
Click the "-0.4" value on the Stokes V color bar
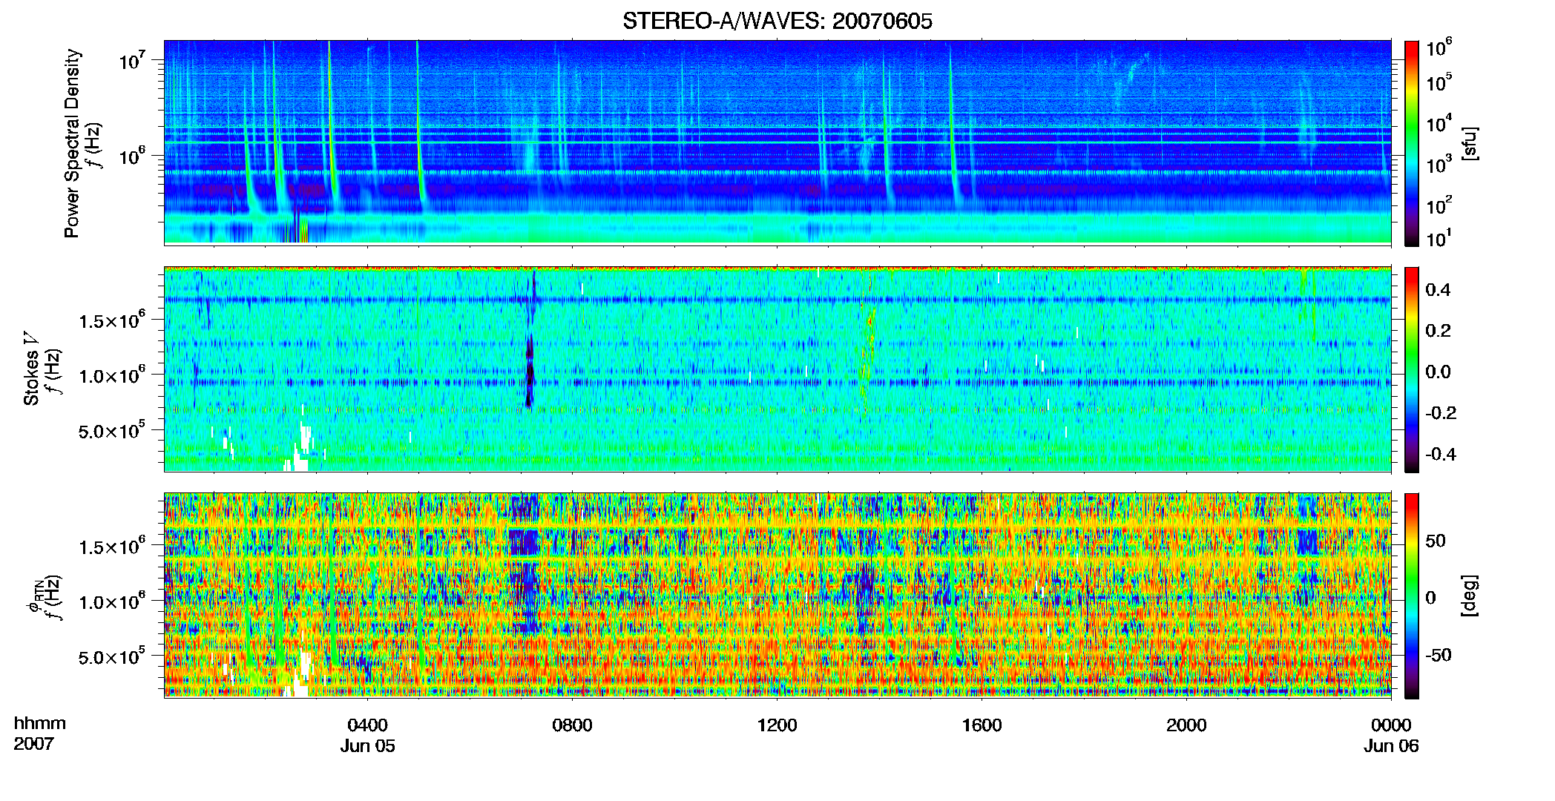pos(1441,454)
